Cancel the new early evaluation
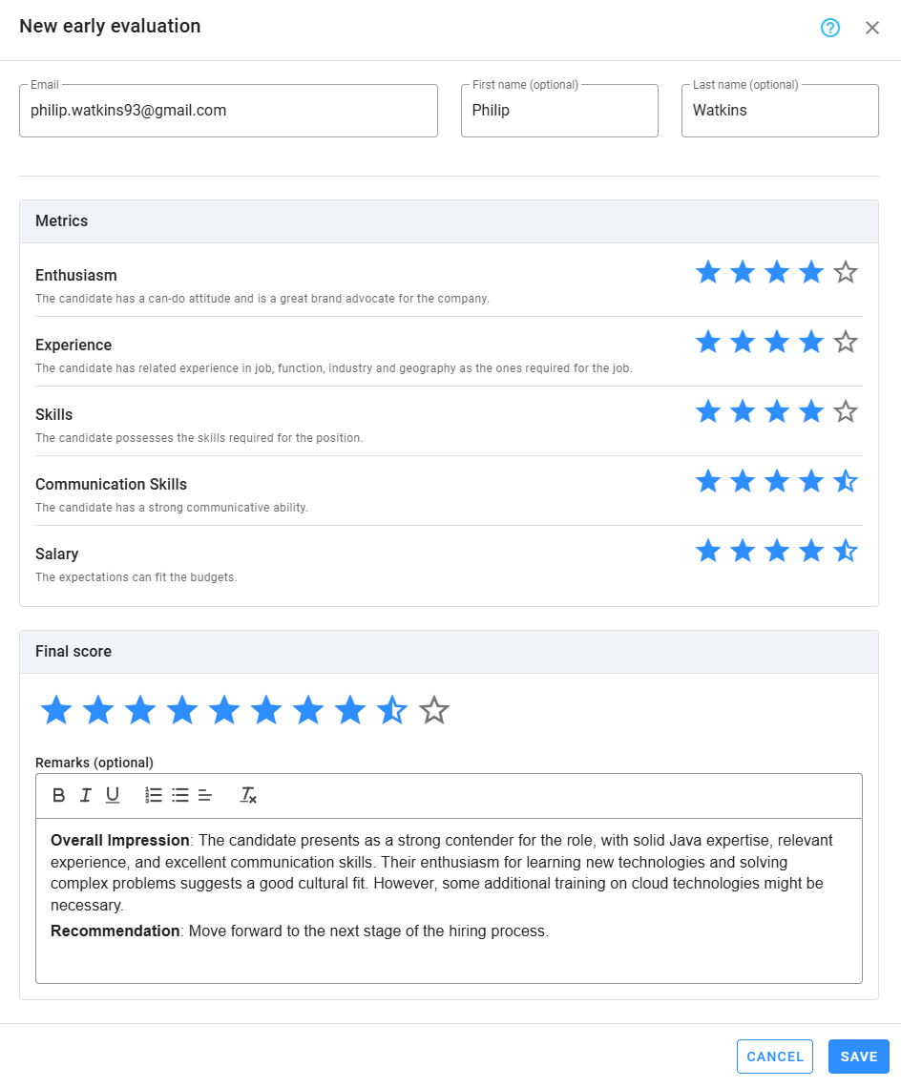The image size is (901, 1088). (x=774, y=1057)
